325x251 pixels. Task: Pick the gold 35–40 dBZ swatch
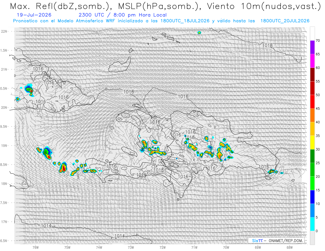click(x=312, y=129)
